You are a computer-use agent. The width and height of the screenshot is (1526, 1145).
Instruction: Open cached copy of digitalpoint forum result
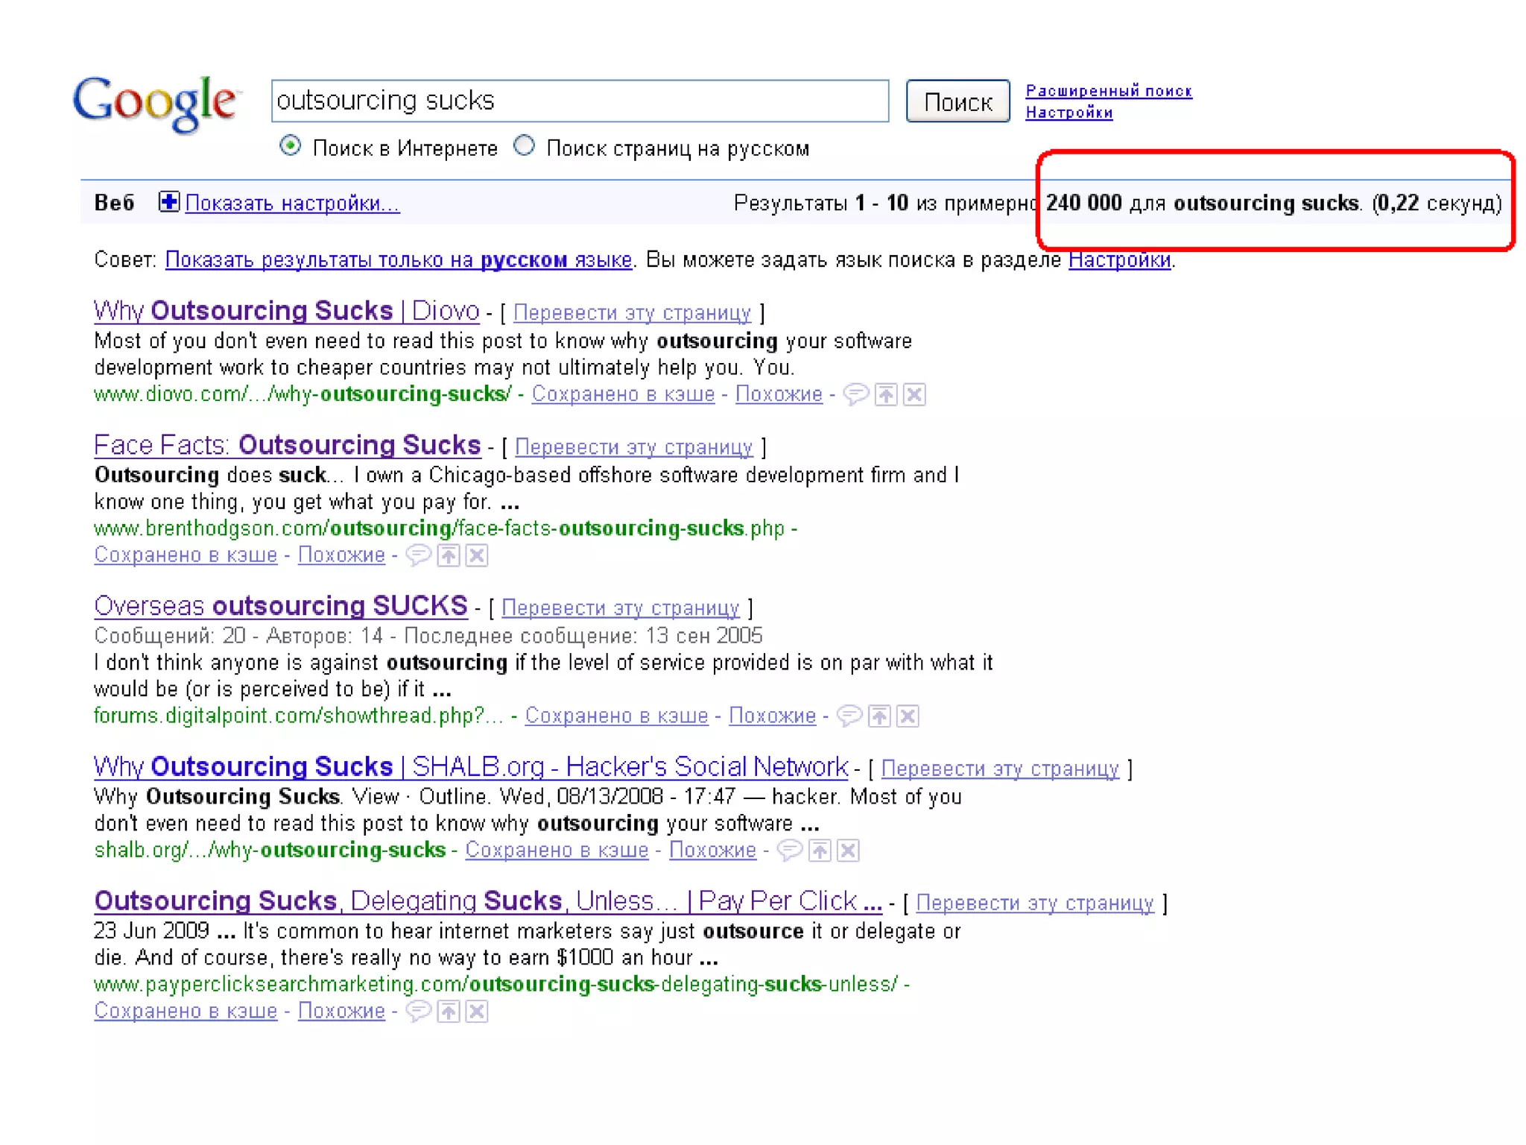tap(616, 716)
